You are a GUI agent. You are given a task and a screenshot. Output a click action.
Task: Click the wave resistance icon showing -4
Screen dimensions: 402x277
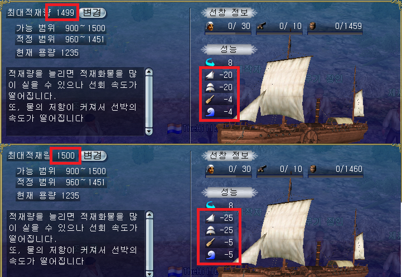[x=210, y=112]
